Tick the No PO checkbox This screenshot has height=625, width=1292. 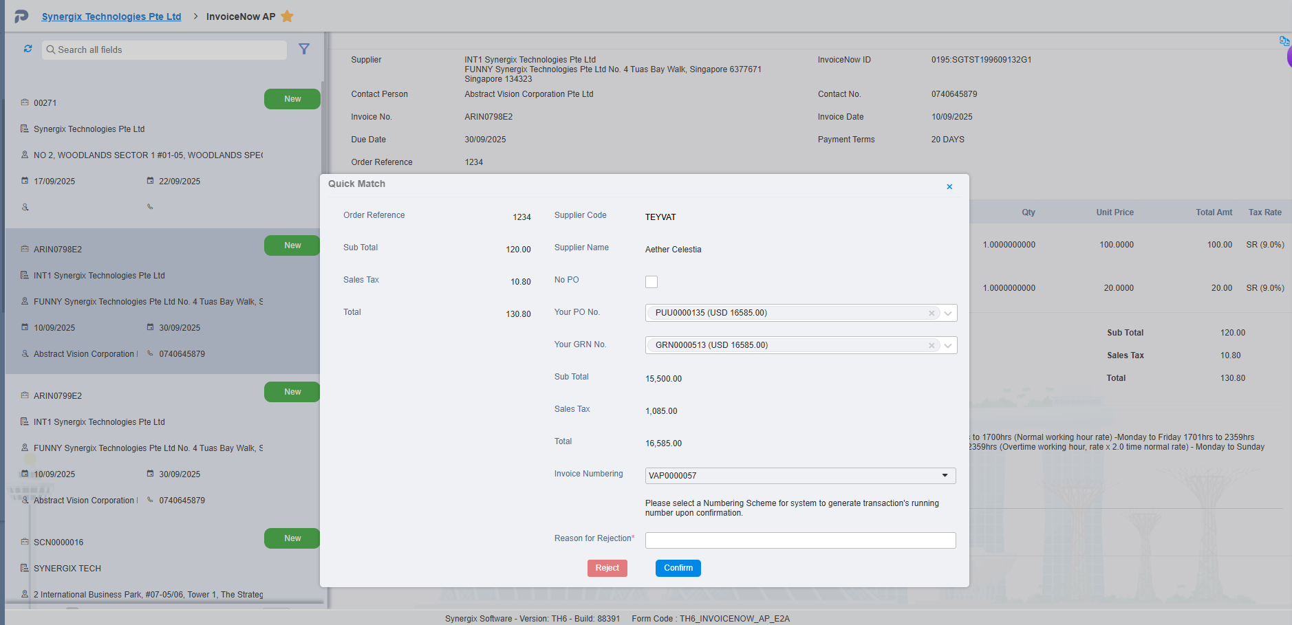(x=652, y=282)
